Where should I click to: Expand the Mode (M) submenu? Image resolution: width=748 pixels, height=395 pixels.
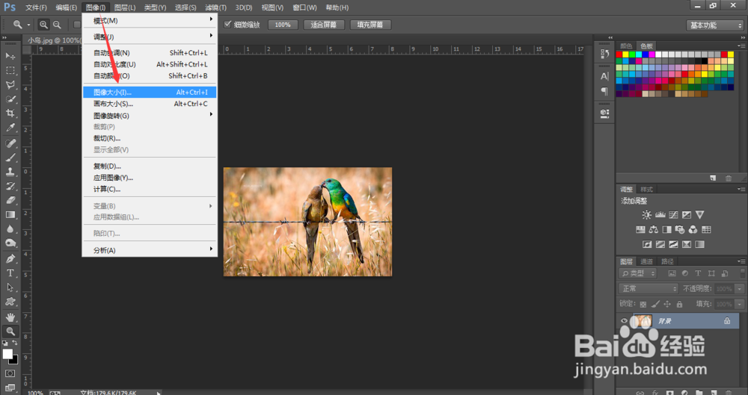pyautogui.click(x=150, y=20)
